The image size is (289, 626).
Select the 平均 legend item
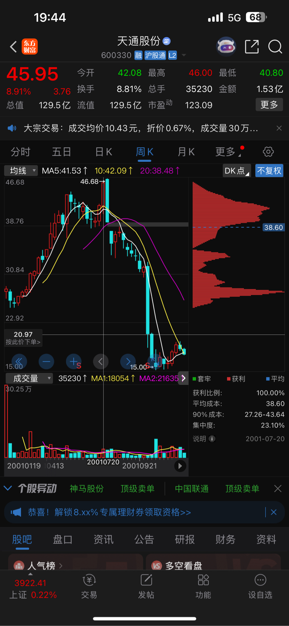pos(275,379)
